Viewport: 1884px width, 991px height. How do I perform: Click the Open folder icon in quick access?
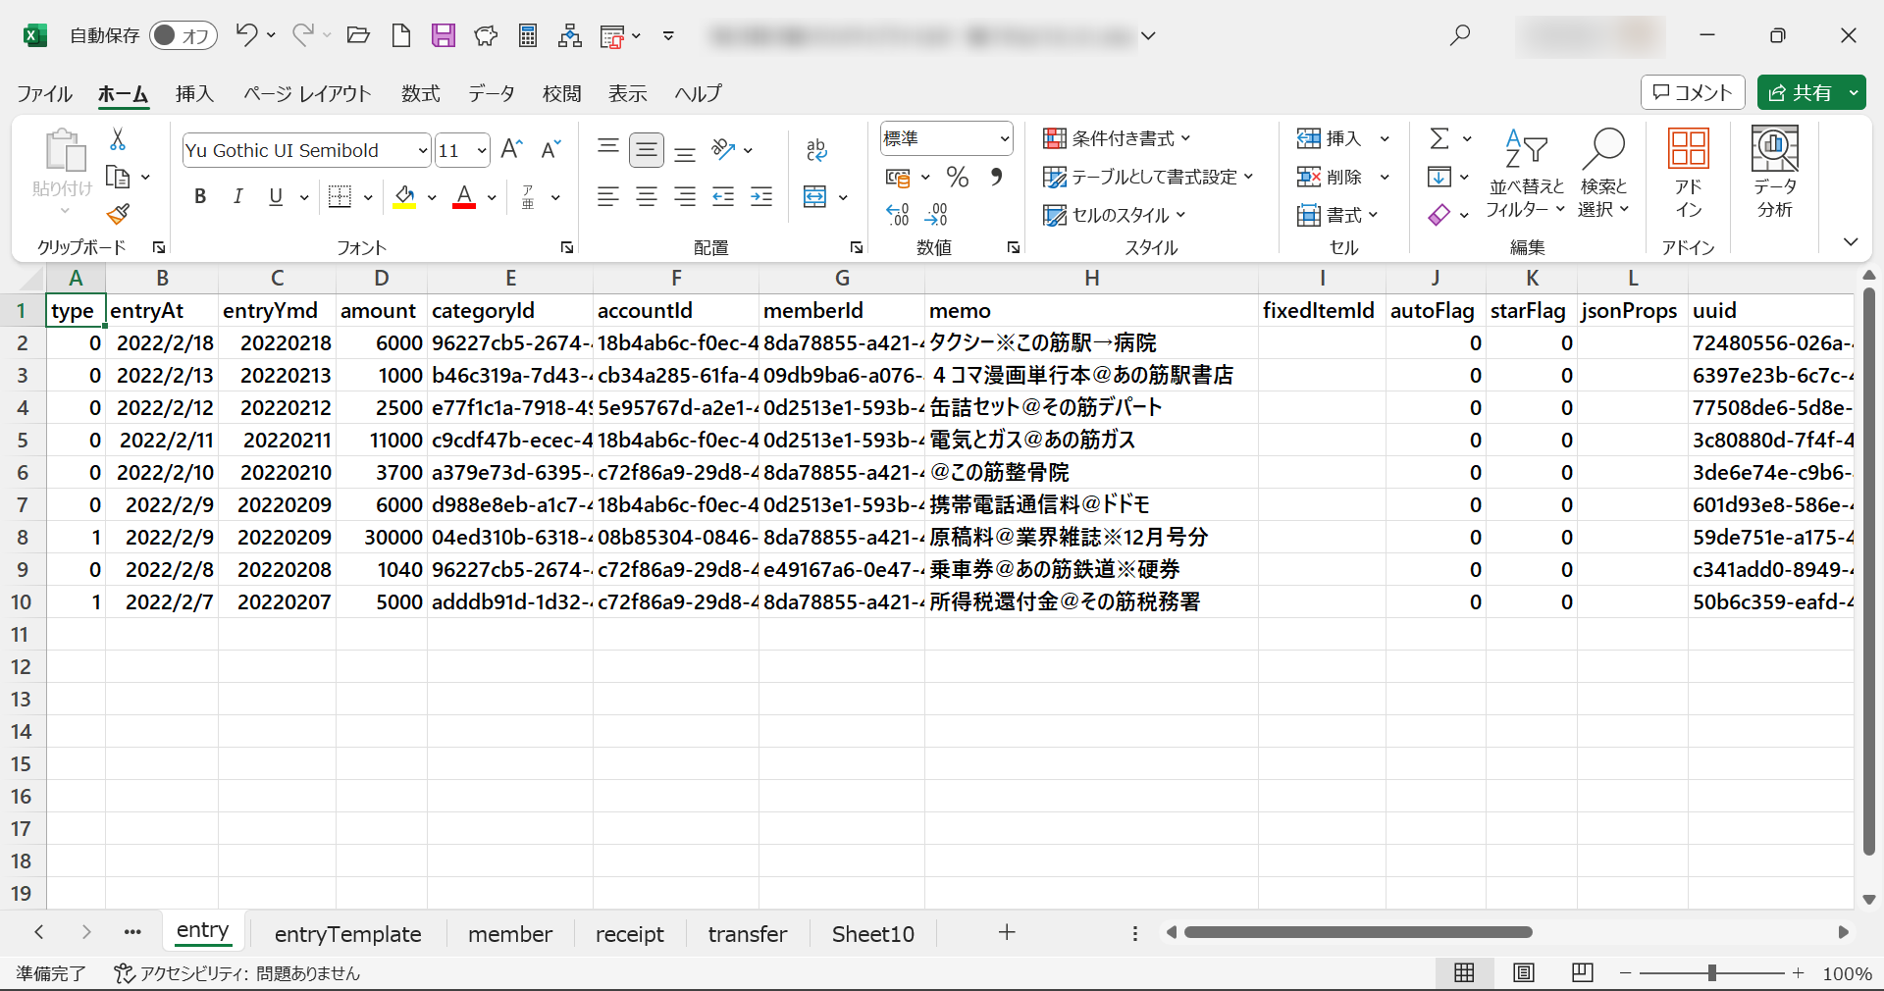(358, 35)
